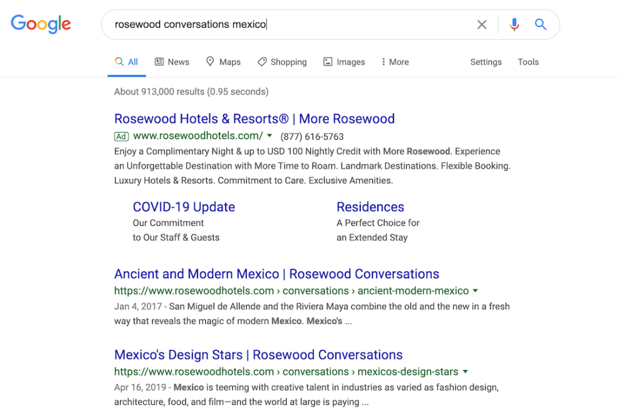
Task: Expand dropdown arrow beside ad URL rosewoodhotels.com
Action: coord(270,136)
